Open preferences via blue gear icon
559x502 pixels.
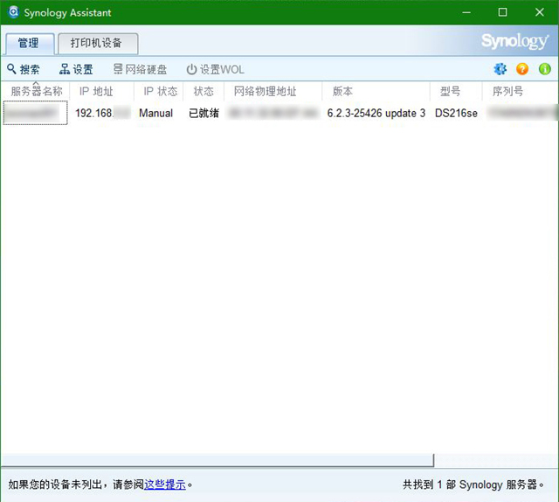pyautogui.click(x=500, y=69)
